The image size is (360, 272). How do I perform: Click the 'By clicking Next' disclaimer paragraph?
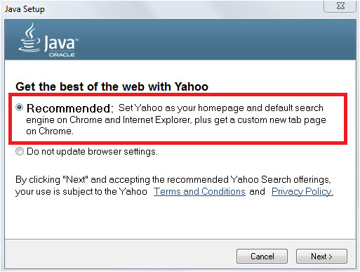tap(174, 186)
